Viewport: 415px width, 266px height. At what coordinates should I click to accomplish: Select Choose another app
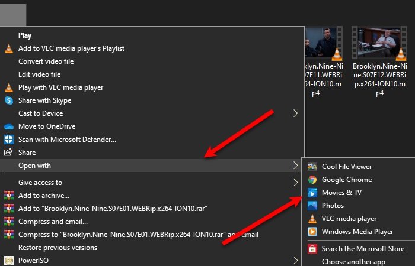[x=353, y=262]
